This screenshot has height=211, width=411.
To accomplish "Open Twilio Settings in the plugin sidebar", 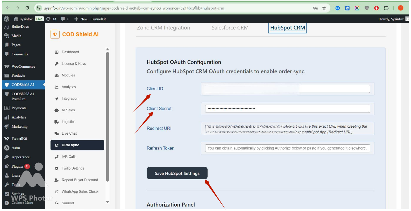I will [x=73, y=168].
